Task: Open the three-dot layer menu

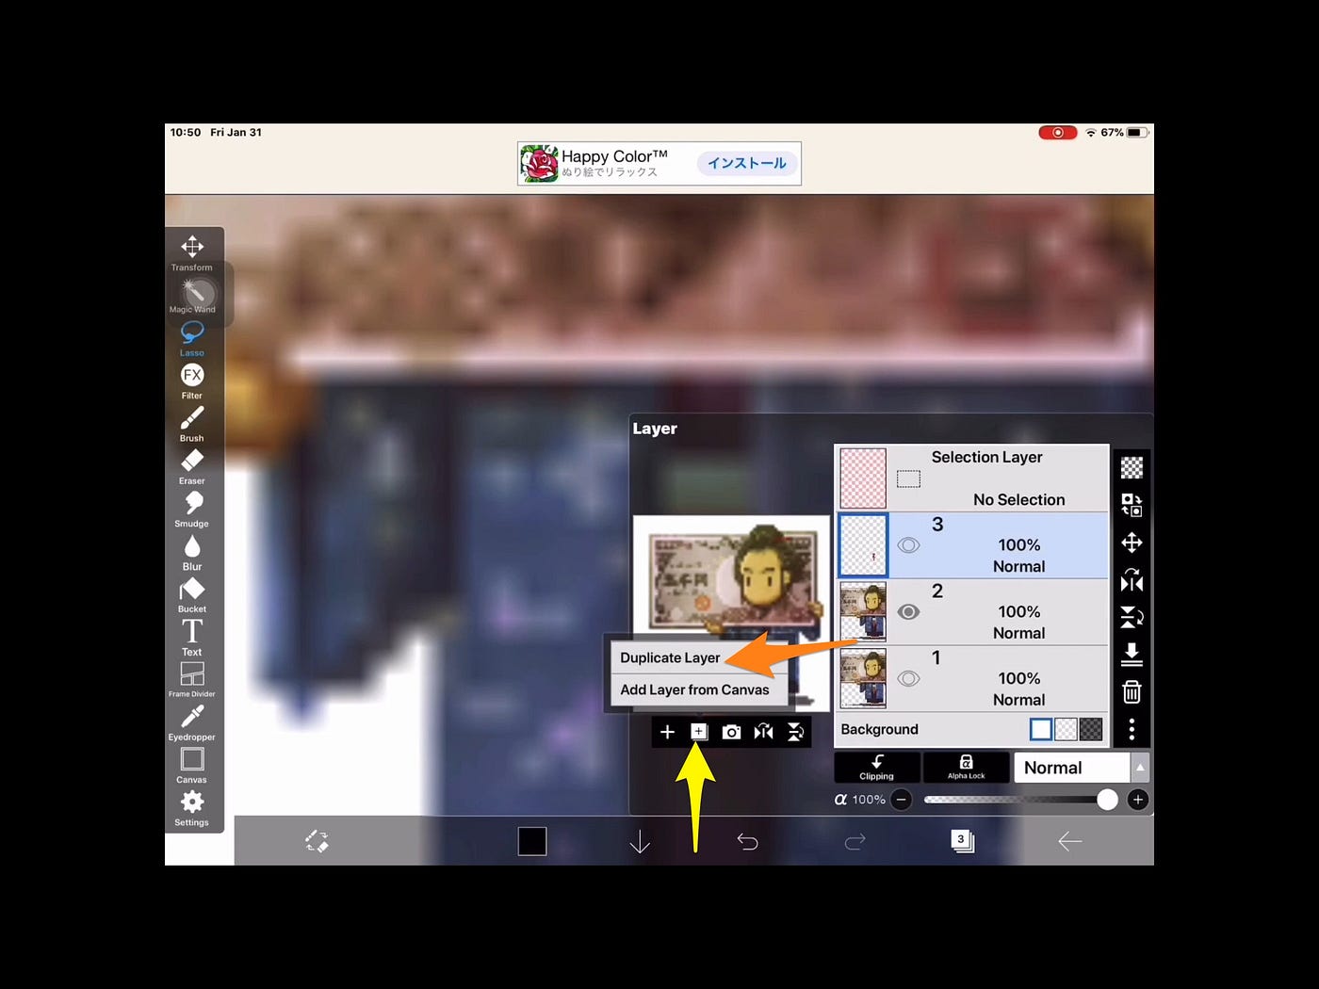Action: pos(1132,729)
